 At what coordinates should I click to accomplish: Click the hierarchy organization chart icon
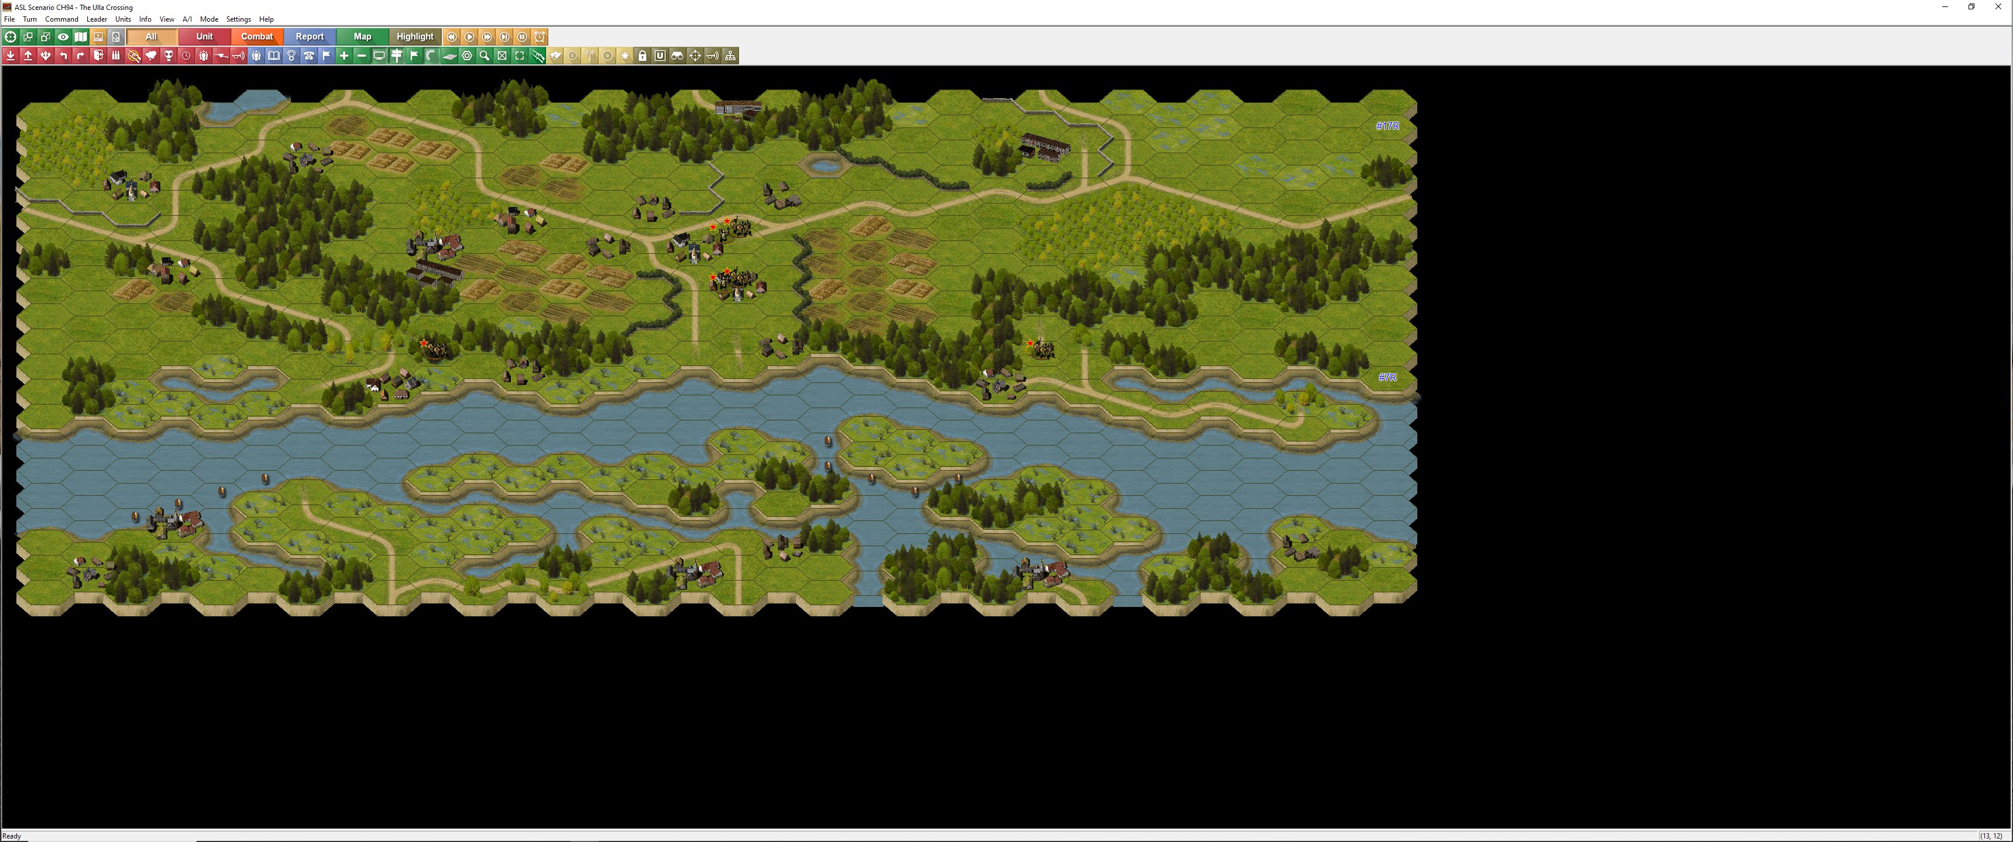tap(730, 56)
